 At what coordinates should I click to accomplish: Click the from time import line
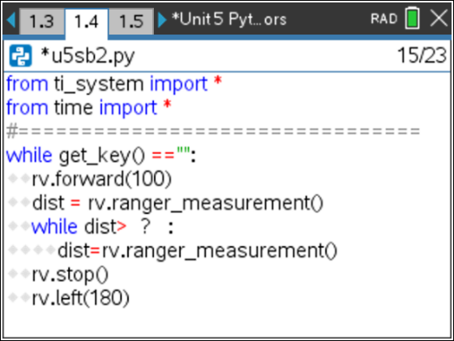point(88,108)
